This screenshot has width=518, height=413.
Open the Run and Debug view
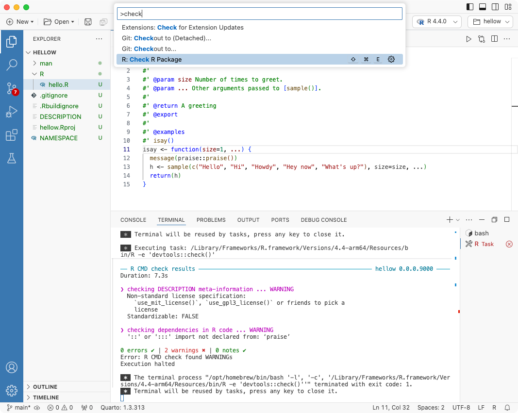(x=12, y=111)
